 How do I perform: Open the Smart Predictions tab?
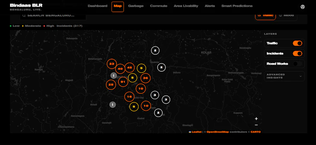237,6
